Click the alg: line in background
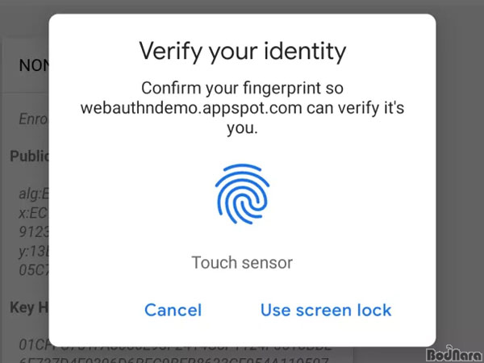This screenshot has width=484, height=363. coord(34,194)
